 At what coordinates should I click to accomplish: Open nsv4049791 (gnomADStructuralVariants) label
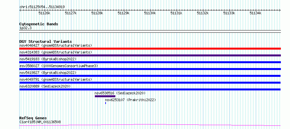tap(56, 79)
